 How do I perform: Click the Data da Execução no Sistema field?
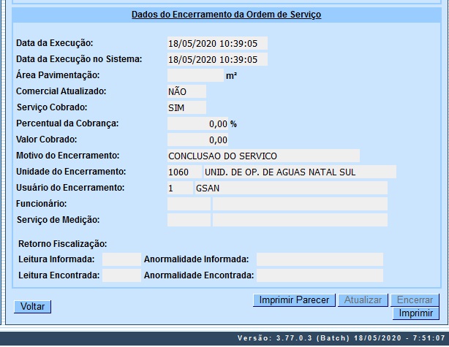[x=217, y=59]
